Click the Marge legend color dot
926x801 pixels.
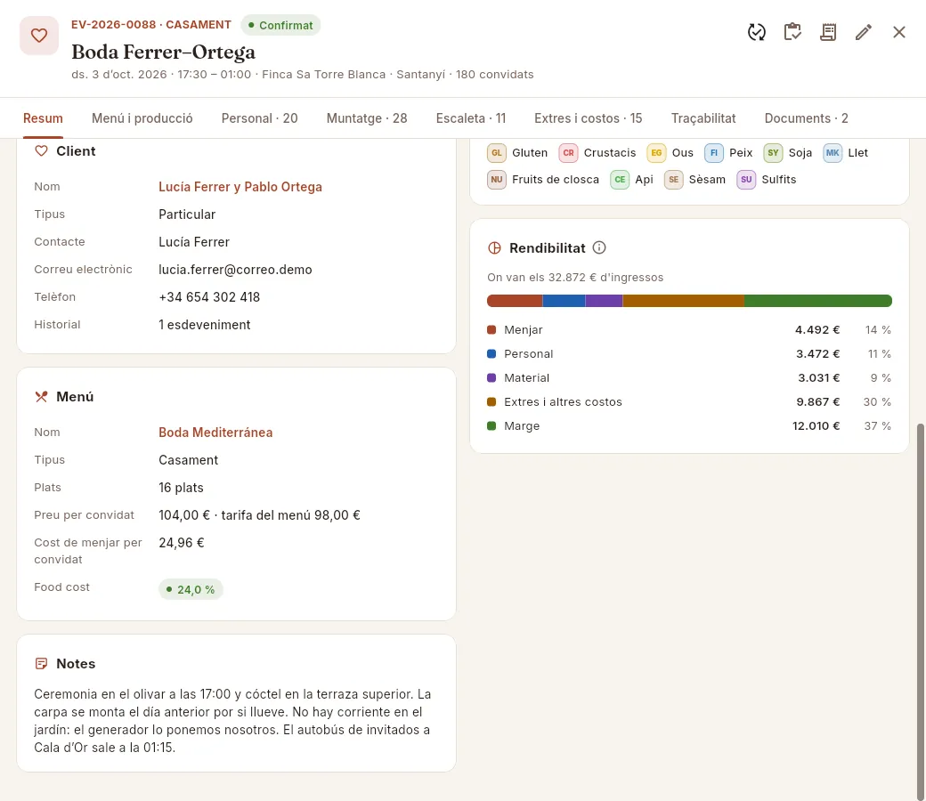(x=491, y=425)
